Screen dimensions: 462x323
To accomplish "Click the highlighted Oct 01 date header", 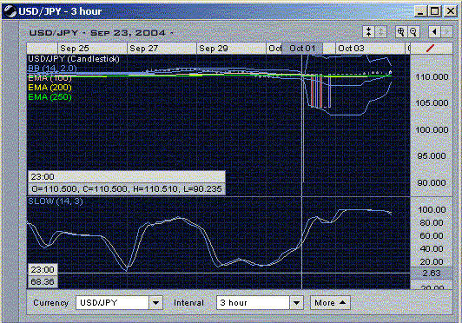I will pos(302,49).
